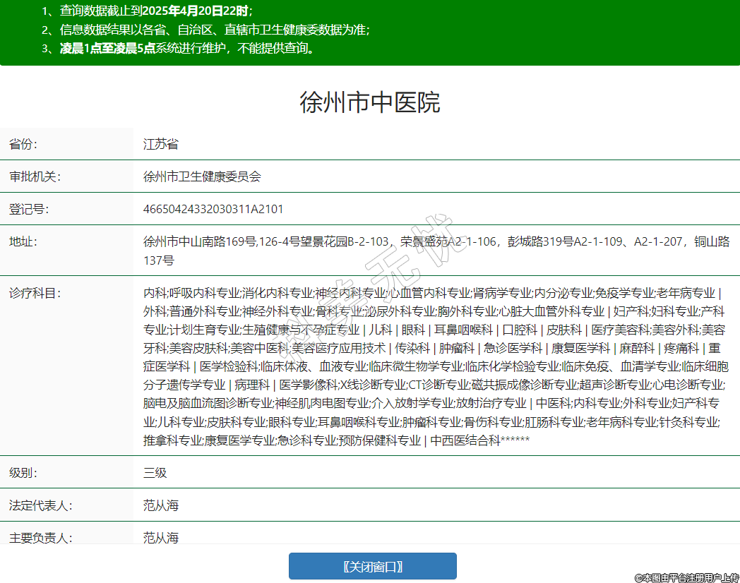Select the 审批机关 field label
The image size is (740, 583).
pos(35,176)
